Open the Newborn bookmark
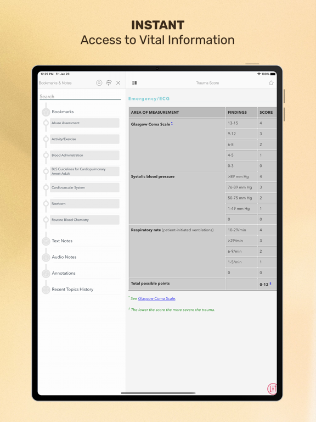 coord(84,204)
